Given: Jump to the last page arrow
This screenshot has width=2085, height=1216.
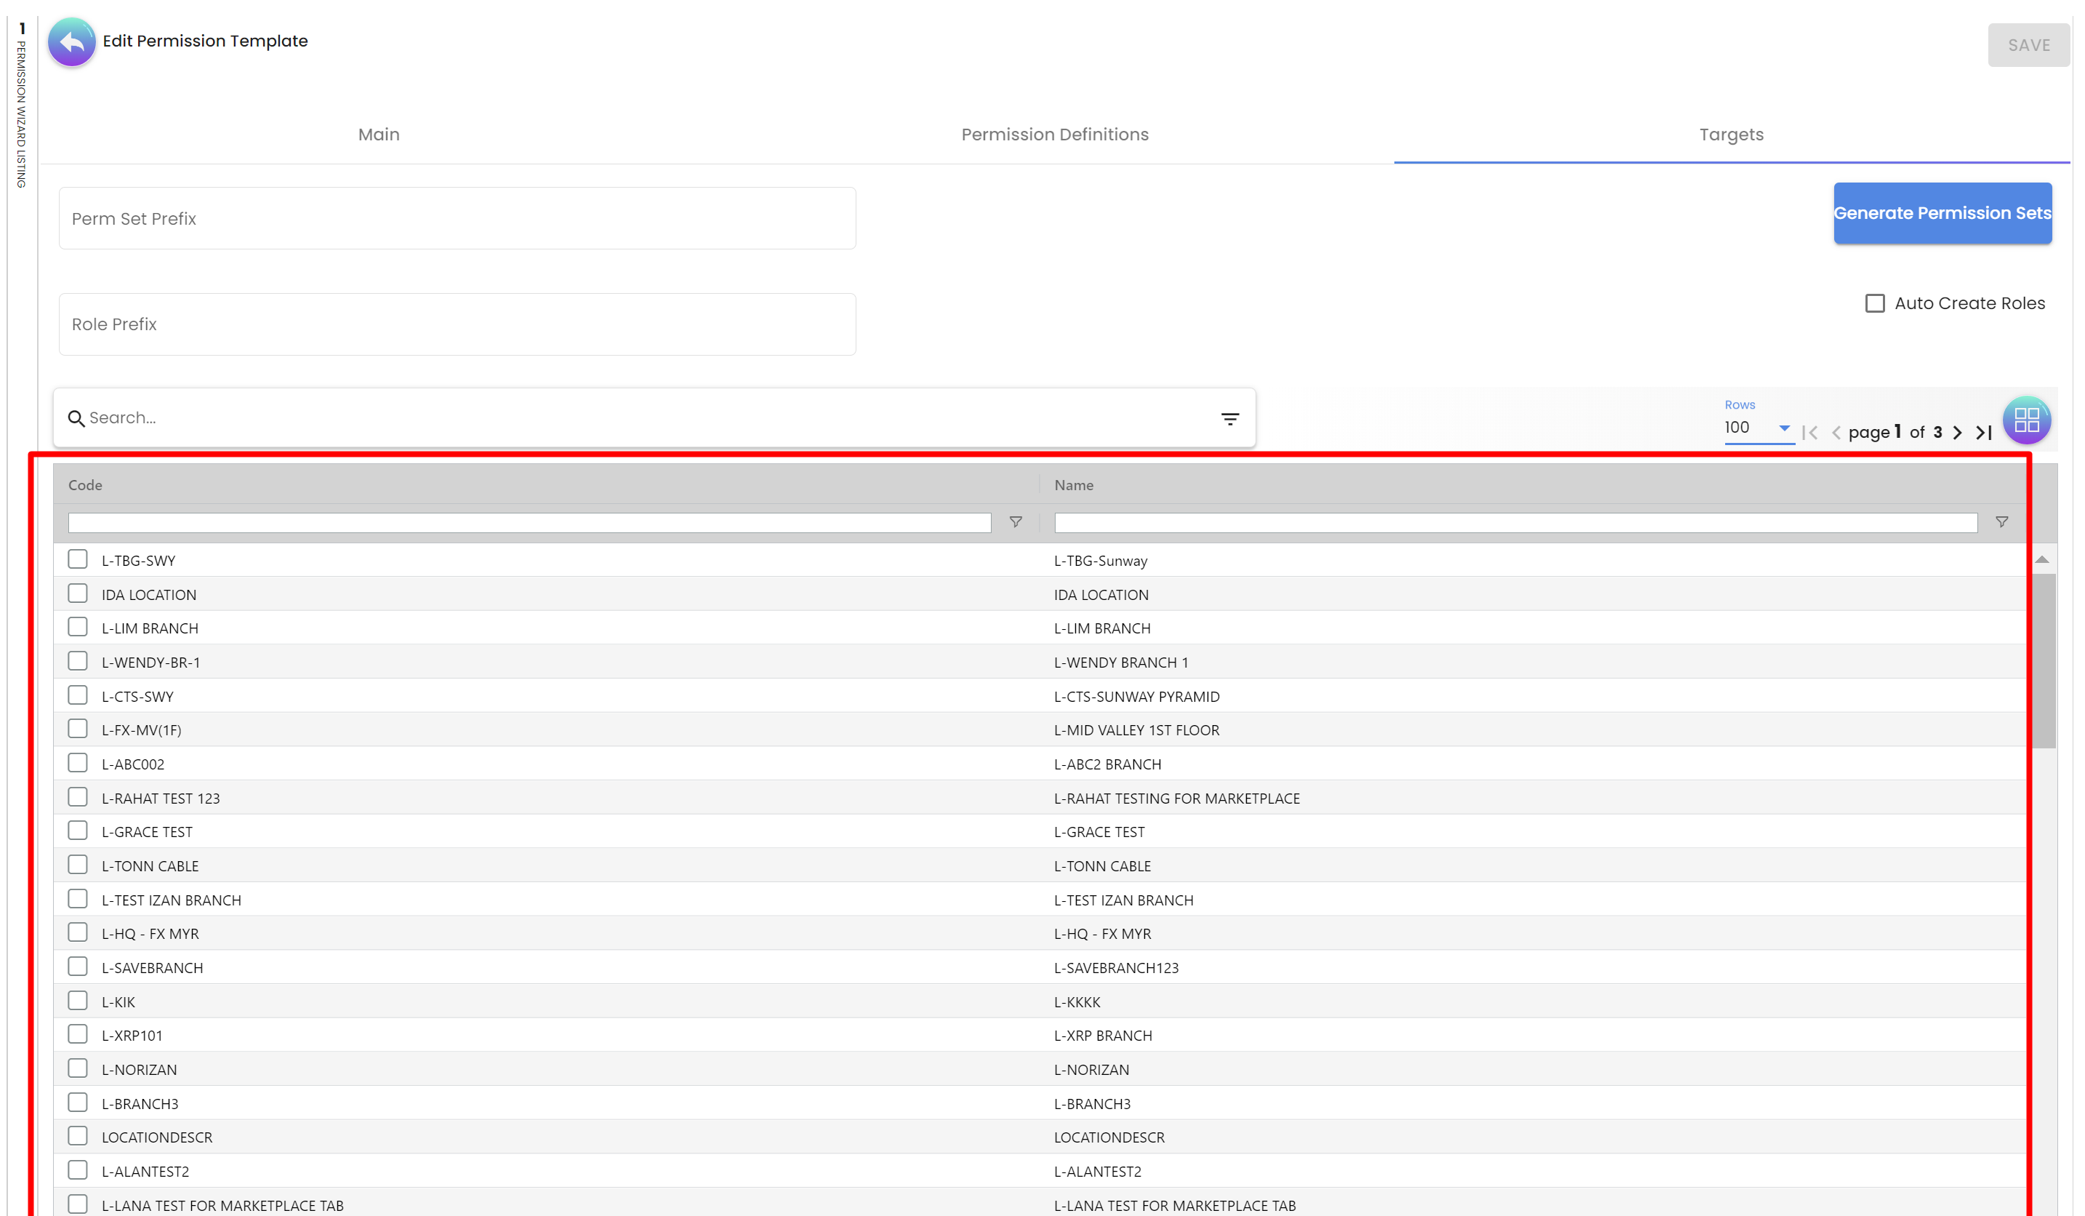Looking at the screenshot, I should pyautogui.click(x=1983, y=432).
